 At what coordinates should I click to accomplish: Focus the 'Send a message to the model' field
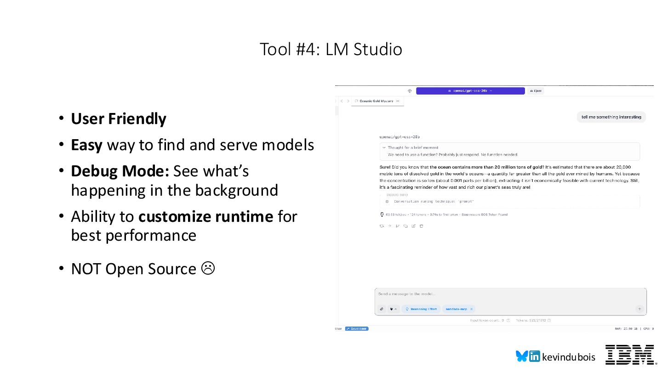[510, 294]
